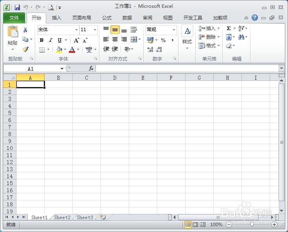Toggle middle vertical alignment
Image resolution: width=288 pixels, height=232 pixels.
coord(115,30)
